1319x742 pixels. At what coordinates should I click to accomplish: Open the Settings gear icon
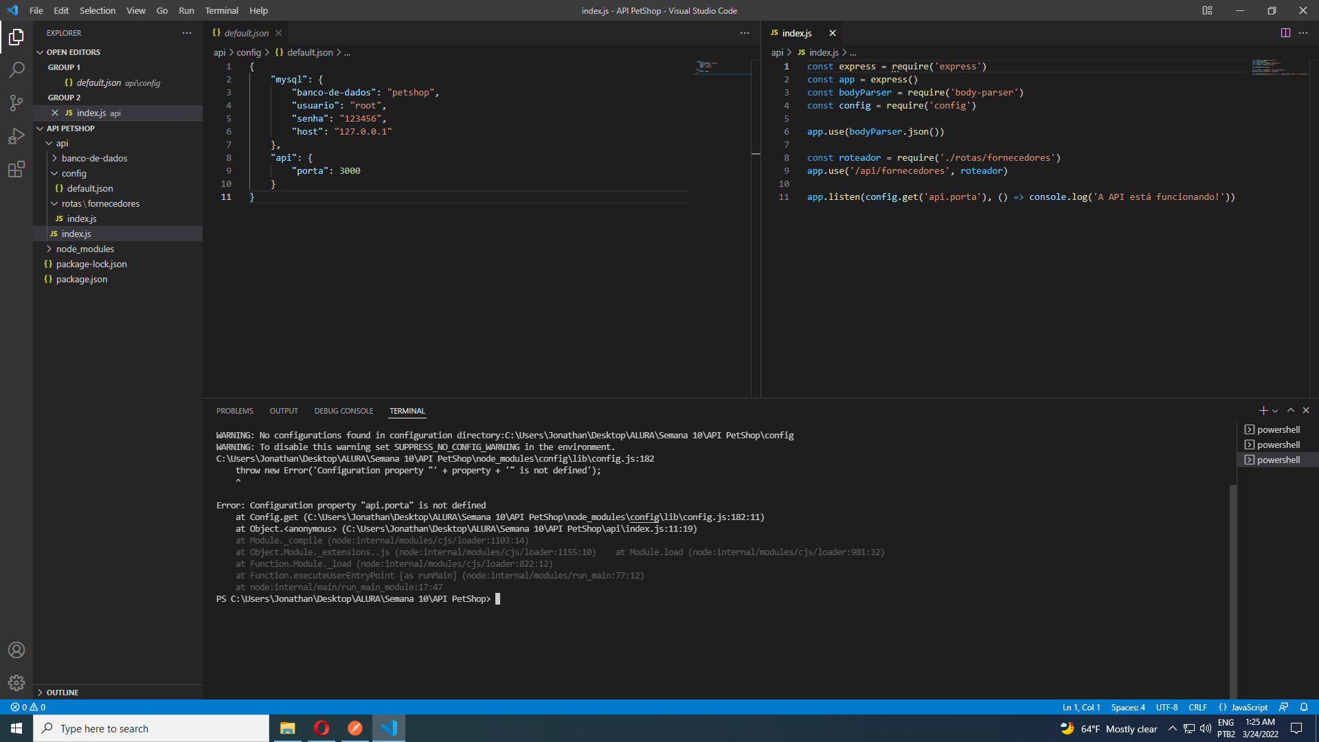tap(16, 683)
